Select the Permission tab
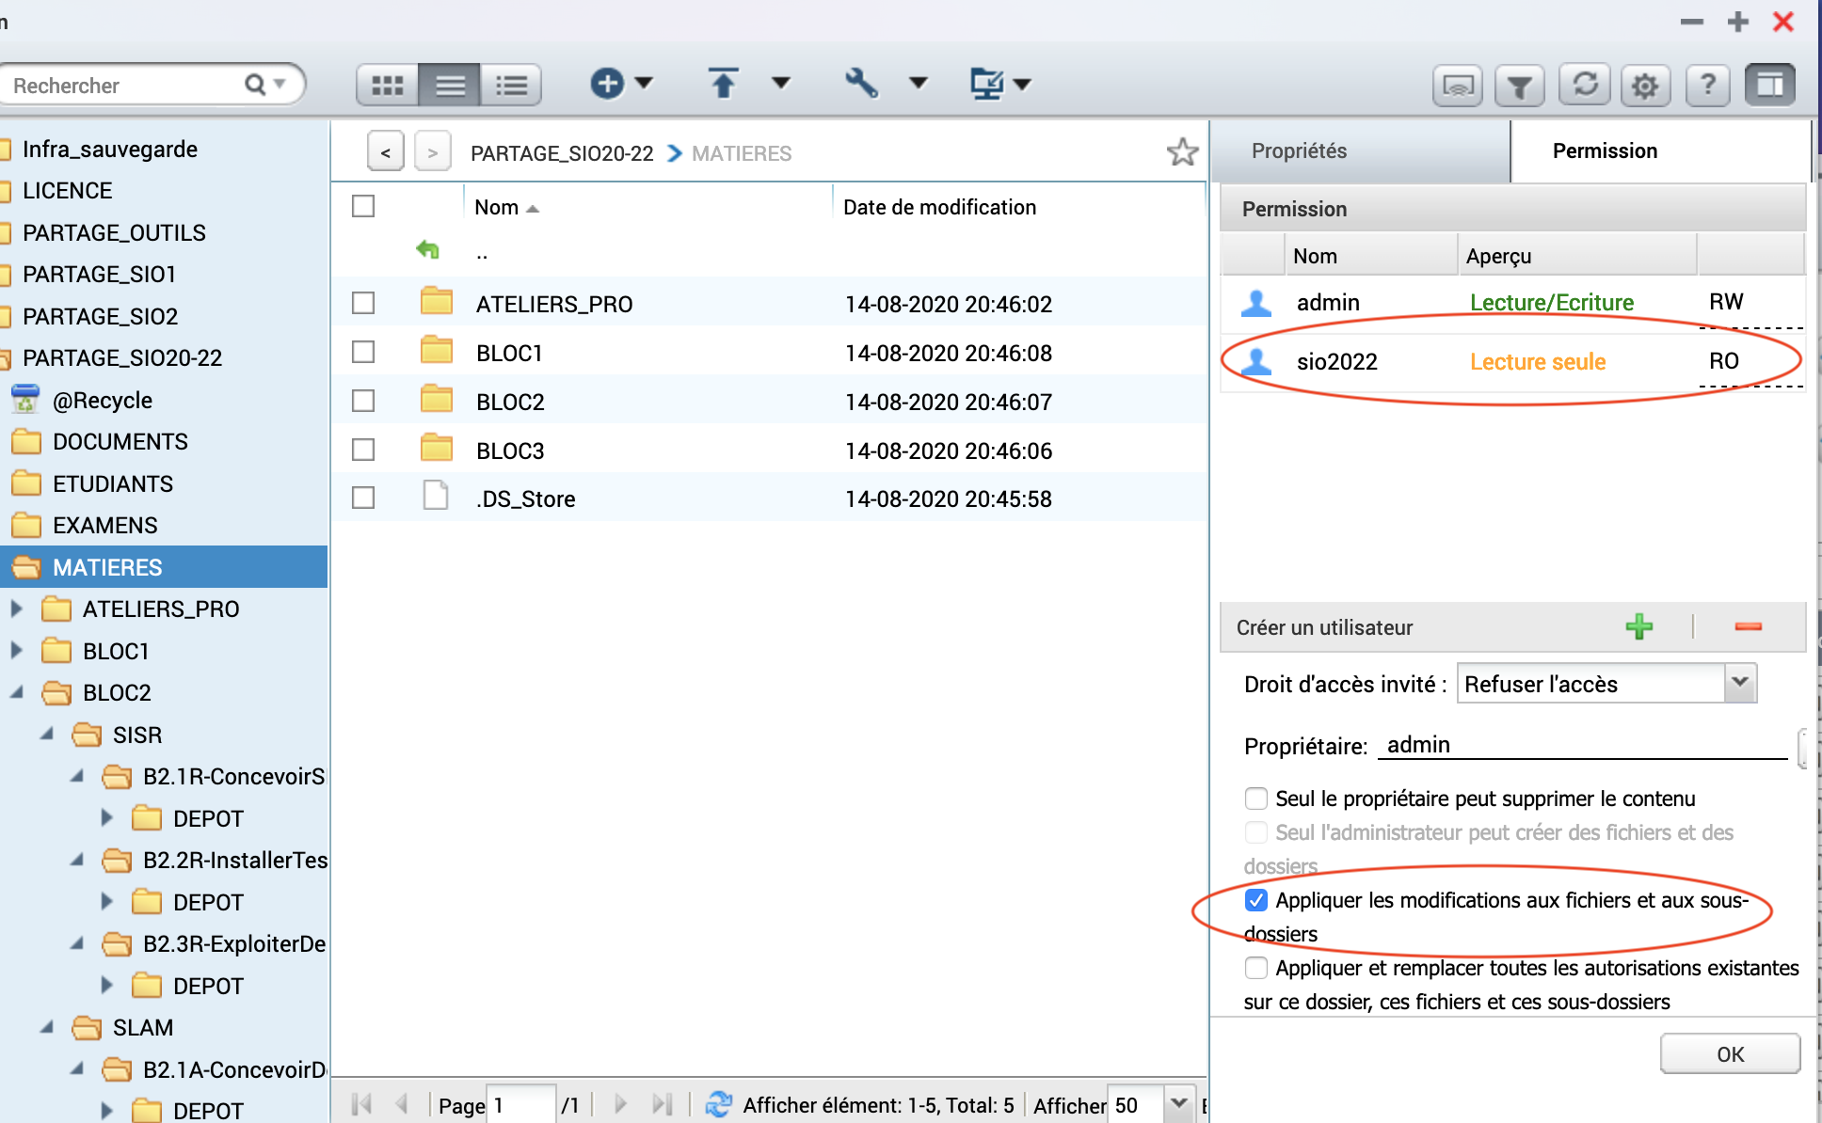Viewport: 1822px width, 1123px height. click(1605, 151)
